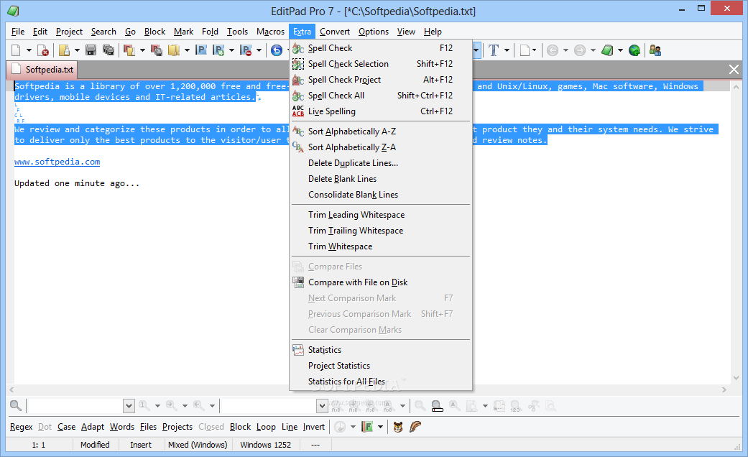Click the Add to Project P-plus icon
The image size is (748, 457).
pyautogui.click(x=218, y=50)
